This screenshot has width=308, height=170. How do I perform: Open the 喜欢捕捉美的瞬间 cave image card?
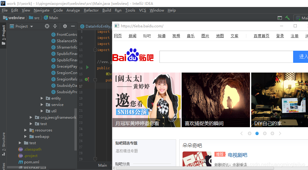tap(216, 100)
